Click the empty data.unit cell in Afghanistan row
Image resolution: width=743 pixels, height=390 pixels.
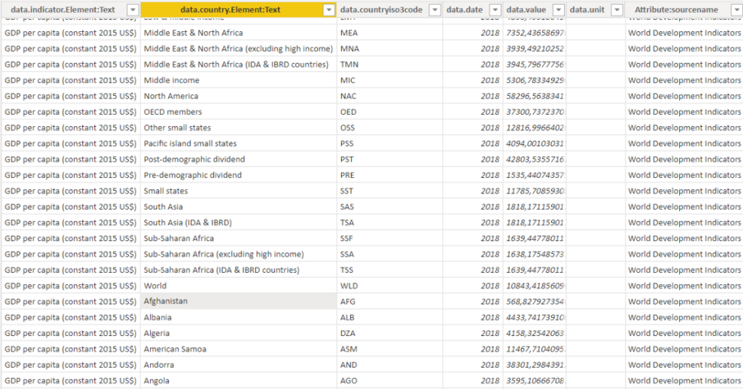595,302
